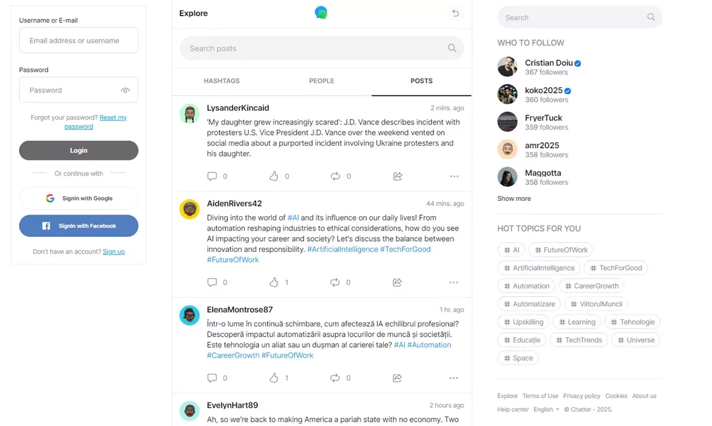Click the back arrow icon in Explore header
Viewport: 712px width, 426px height.
click(x=455, y=13)
